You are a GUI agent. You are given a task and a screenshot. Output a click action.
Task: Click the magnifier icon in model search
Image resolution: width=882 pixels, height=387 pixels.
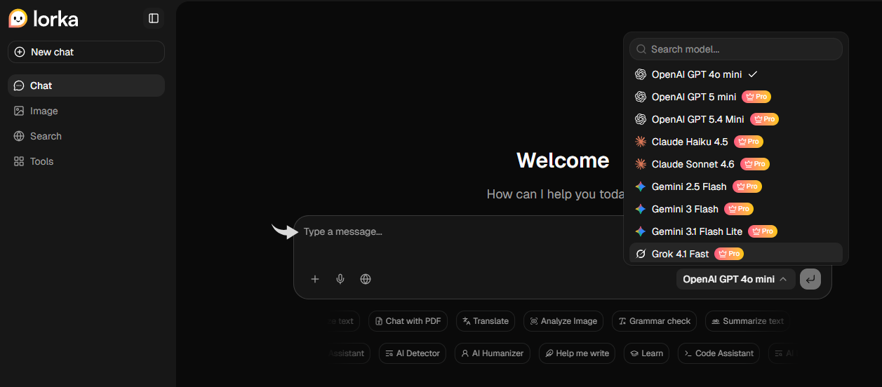pos(641,49)
